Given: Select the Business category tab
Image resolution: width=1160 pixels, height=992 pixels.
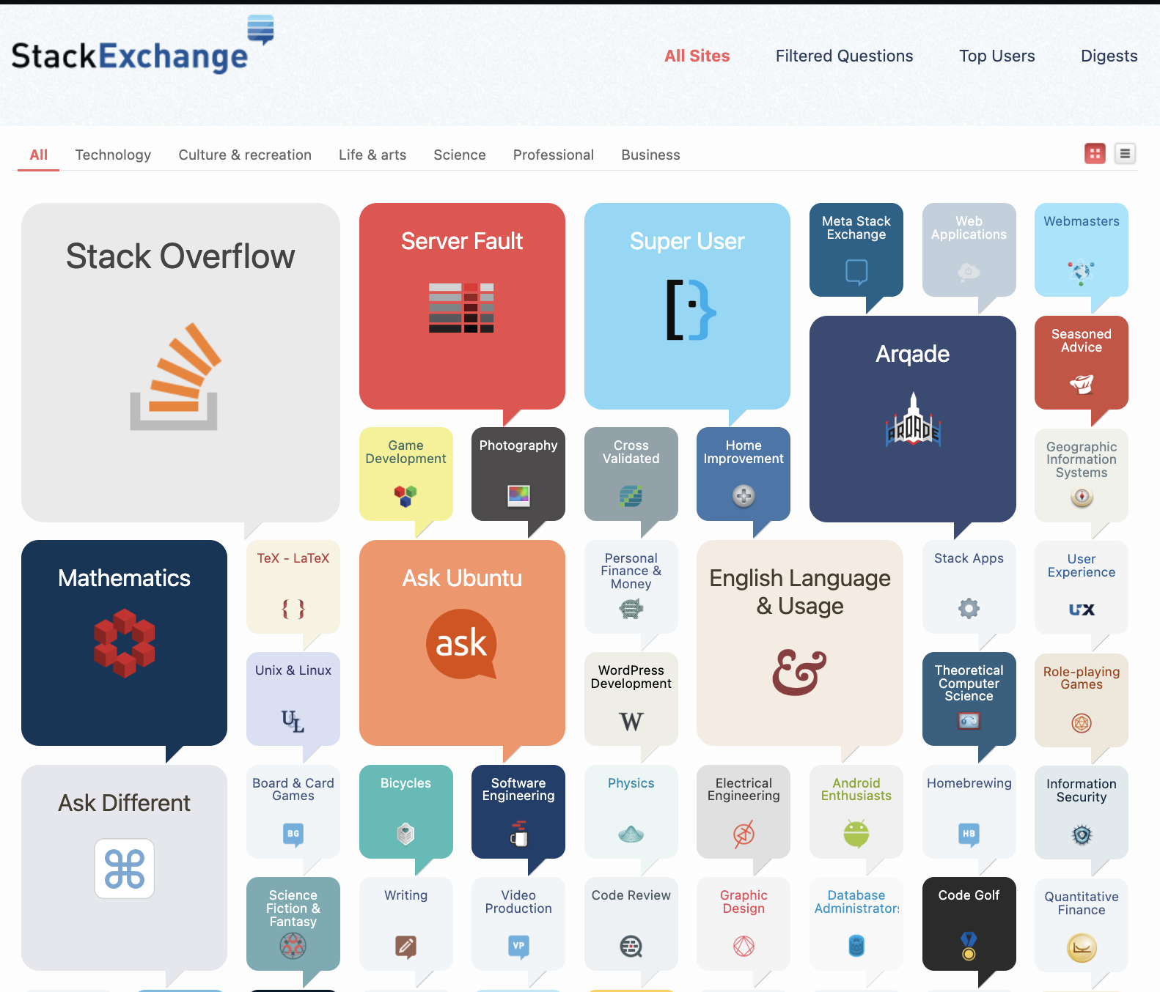Looking at the screenshot, I should 650,155.
